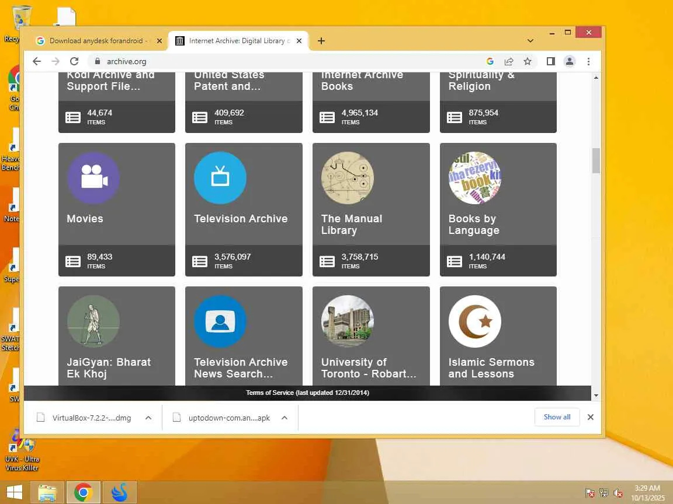Click list icon beside 89,433 items
Viewport: 673px width, 504px height.
pos(73,261)
